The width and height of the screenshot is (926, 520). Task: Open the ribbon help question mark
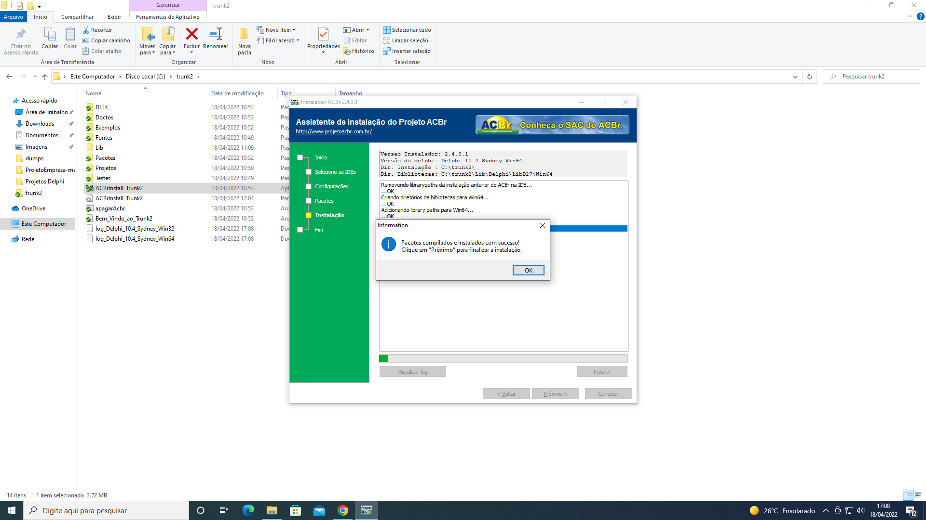921,16
